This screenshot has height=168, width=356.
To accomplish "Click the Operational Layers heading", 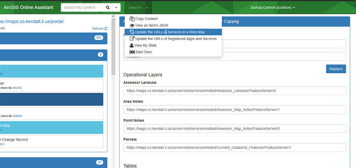I will tap(143, 75).
